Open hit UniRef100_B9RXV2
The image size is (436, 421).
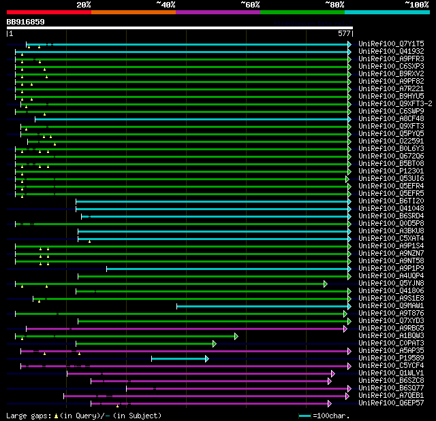pos(391,74)
